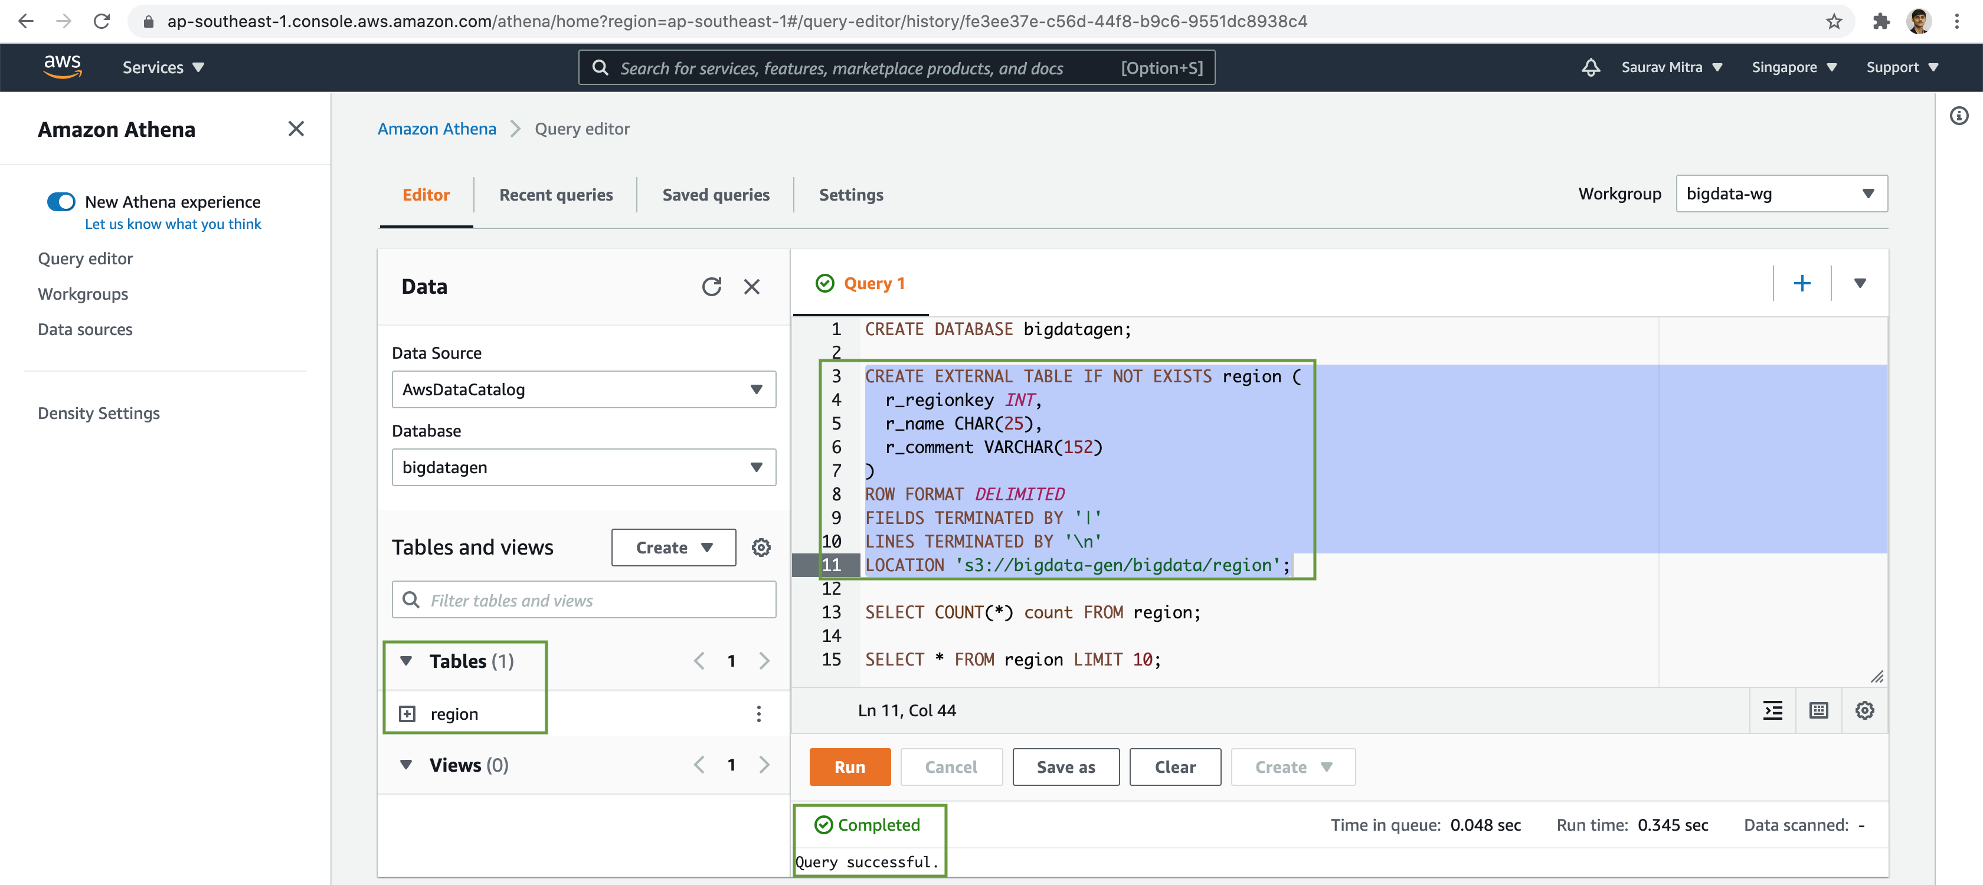The height and width of the screenshot is (885, 1983).
Task: Go to previous Tables page
Action: [x=699, y=661]
